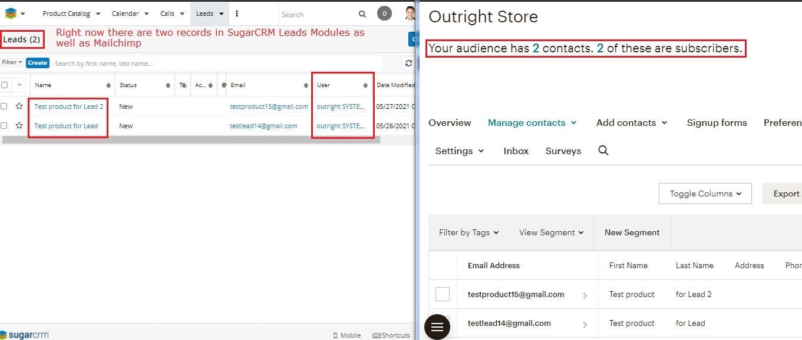The image size is (802, 340).
Task: Expand the Manage contacts menu
Action: (x=532, y=122)
